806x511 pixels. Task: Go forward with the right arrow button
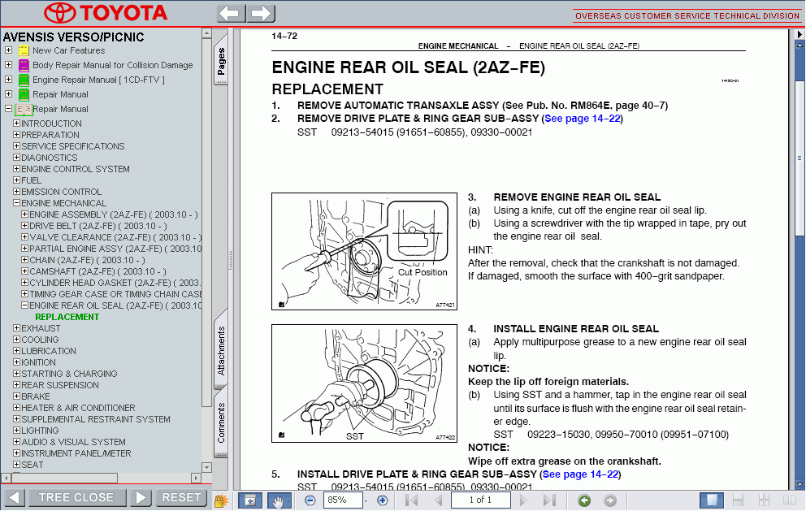[x=261, y=13]
